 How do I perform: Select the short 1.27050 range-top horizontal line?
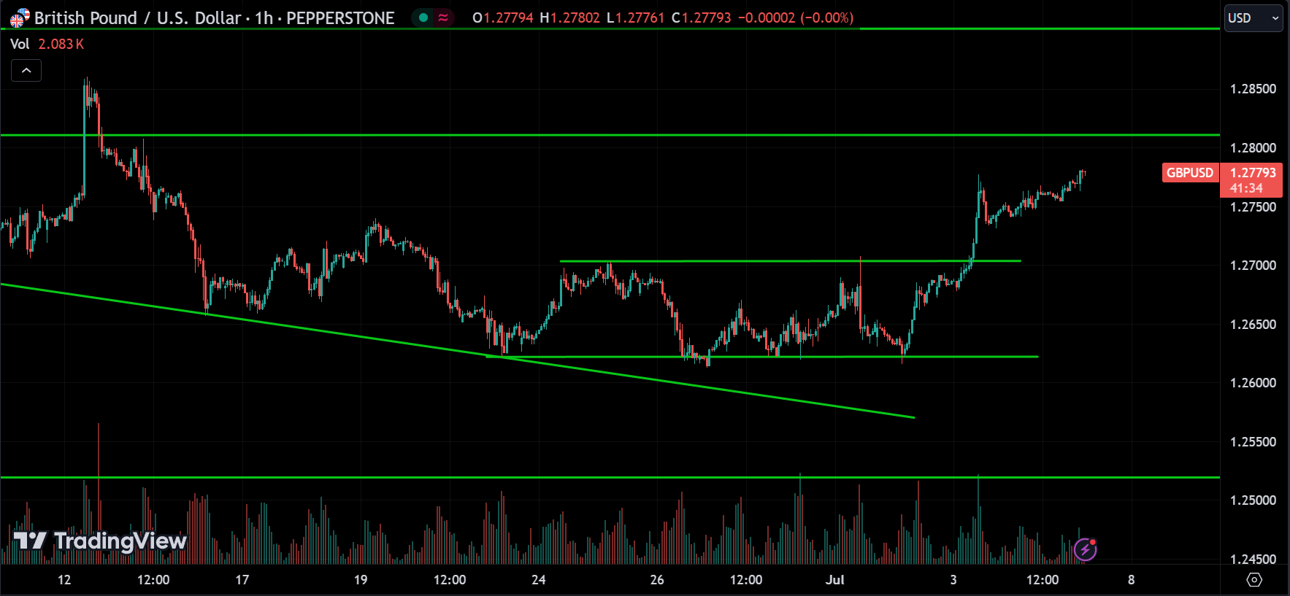790,261
